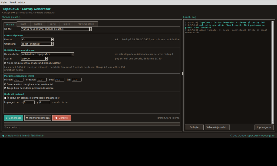Click the 'poți scrie și una proprie' hint
The image size is (277, 166).
click(x=138, y=59)
